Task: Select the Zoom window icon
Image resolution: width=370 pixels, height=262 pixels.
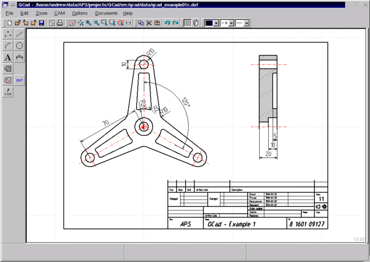Action: (x=104, y=23)
